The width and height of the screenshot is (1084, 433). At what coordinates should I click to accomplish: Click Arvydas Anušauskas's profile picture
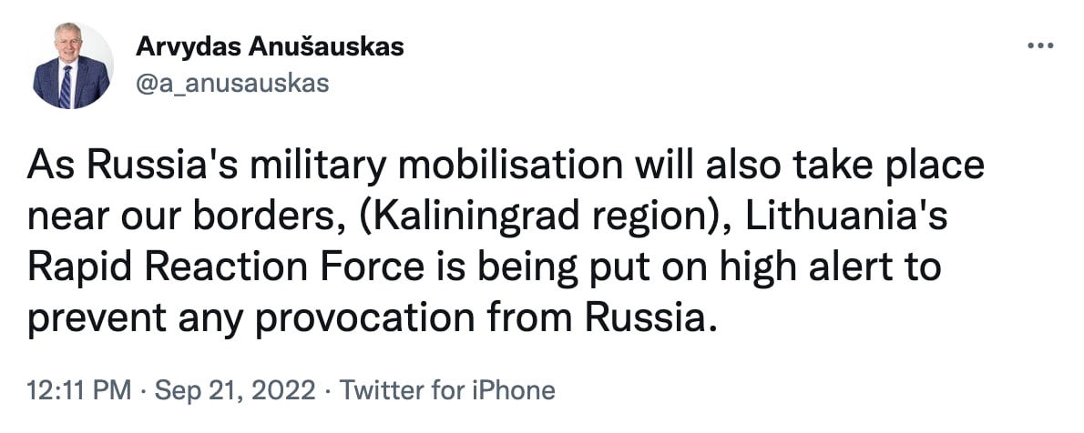pyautogui.click(x=73, y=66)
